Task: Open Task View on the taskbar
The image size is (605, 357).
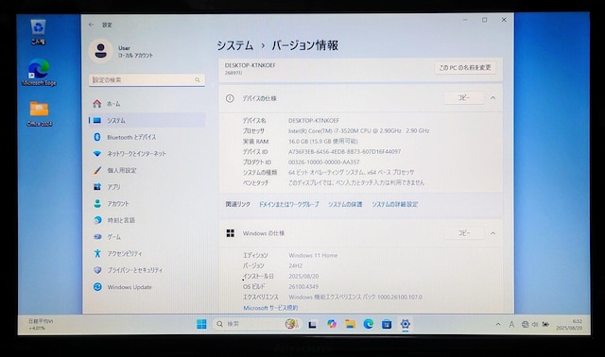Action: coord(313,324)
